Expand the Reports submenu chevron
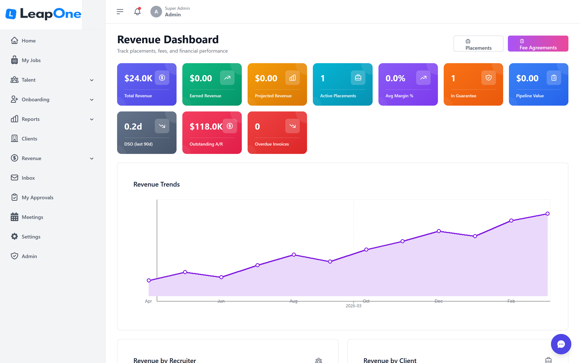580x363 pixels. coord(92,119)
